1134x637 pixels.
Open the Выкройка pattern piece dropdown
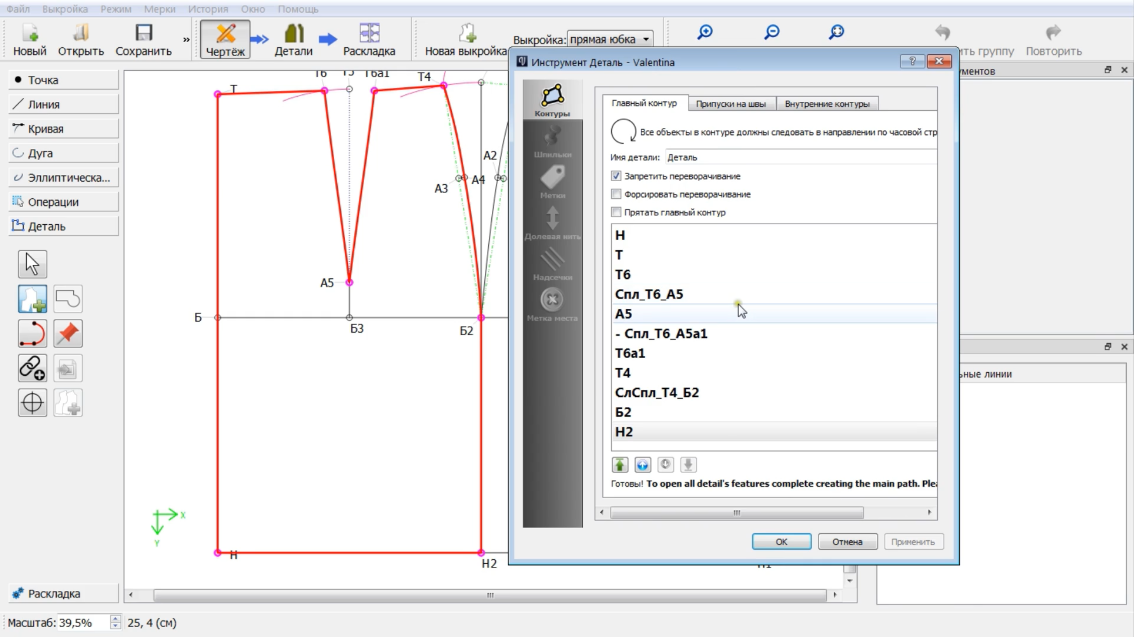click(x=610, y=39)
